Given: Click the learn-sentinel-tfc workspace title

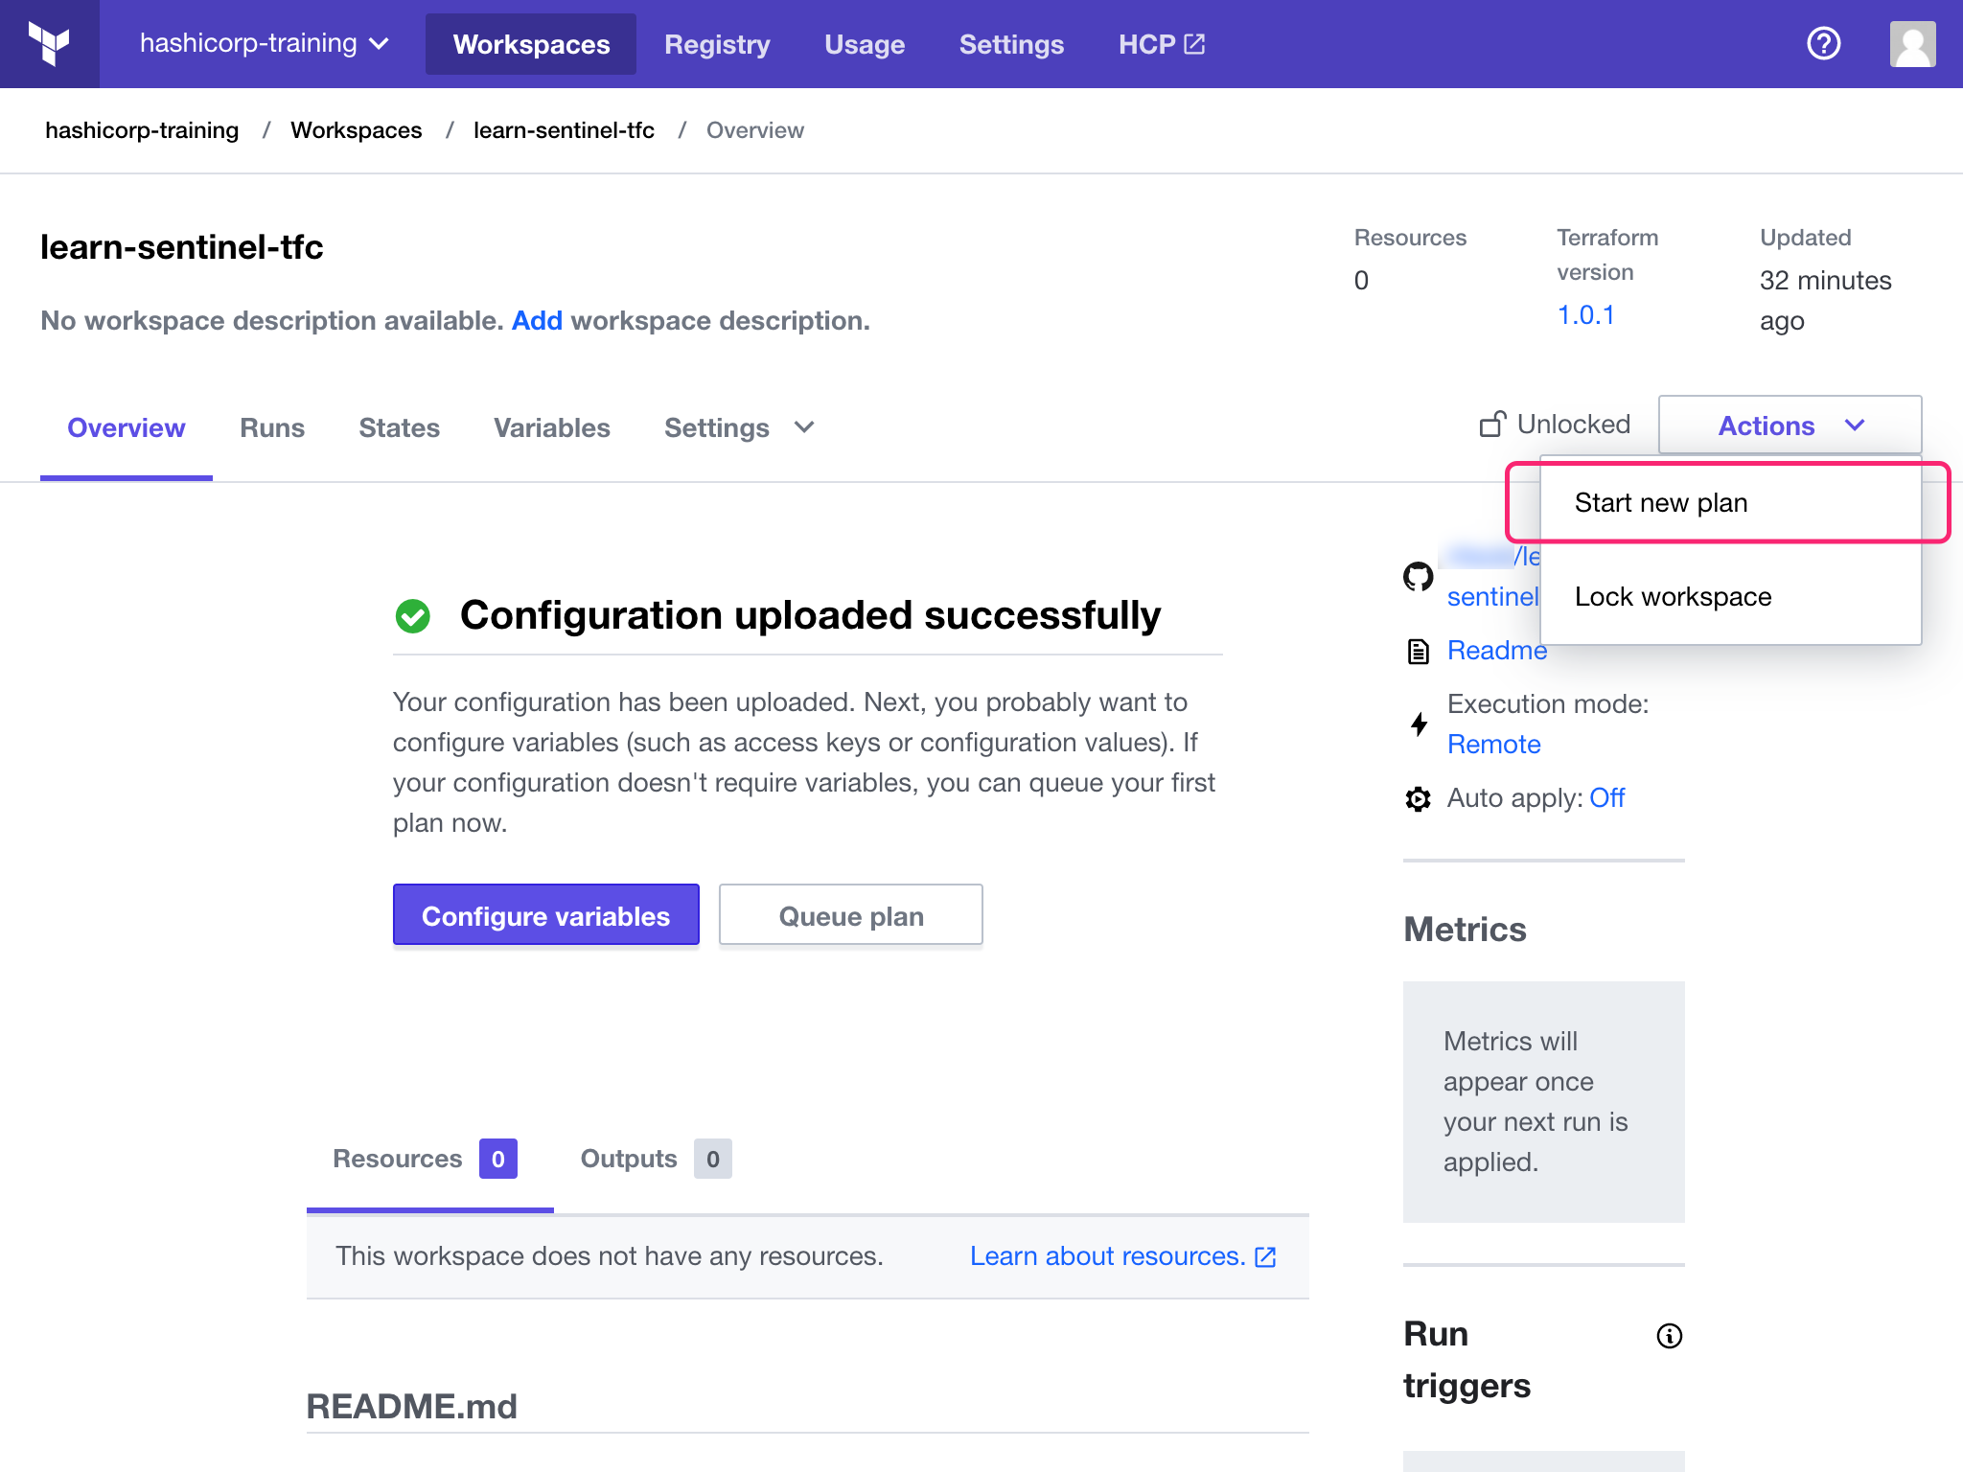Looking at the screenshot, I should point(182,247).
